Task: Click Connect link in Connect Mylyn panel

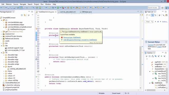Action: click(151, 45)
